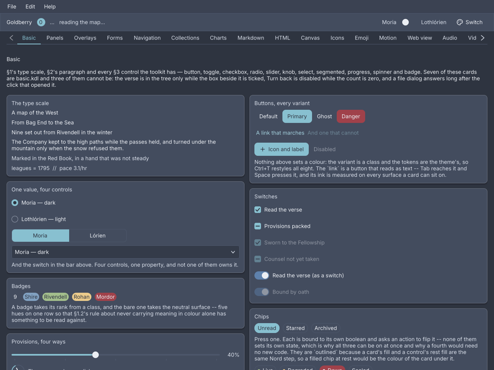
Task: Click the plus Icon and label button
Action: pyautogui.click(x=282, y=149)
